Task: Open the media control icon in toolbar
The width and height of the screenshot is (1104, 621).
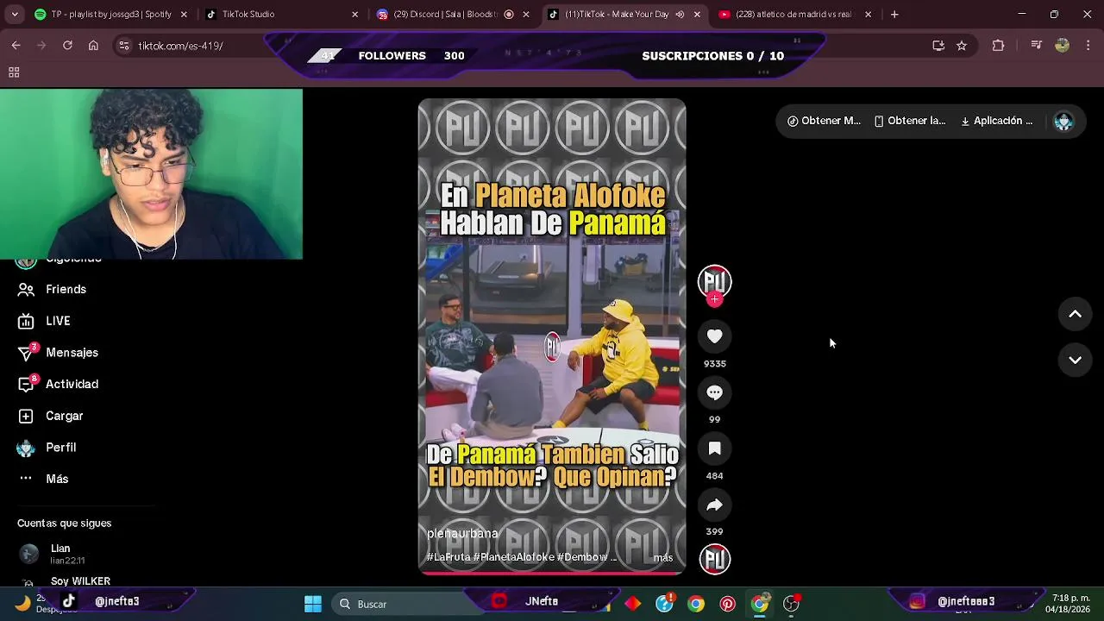Action: coord(1037,46)
